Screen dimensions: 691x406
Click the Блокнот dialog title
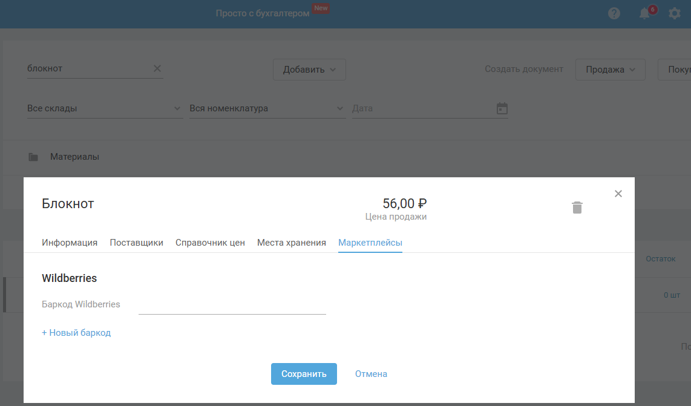coord(68,204)
